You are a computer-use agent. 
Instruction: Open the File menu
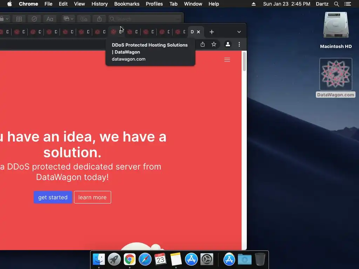click(48, 4)
